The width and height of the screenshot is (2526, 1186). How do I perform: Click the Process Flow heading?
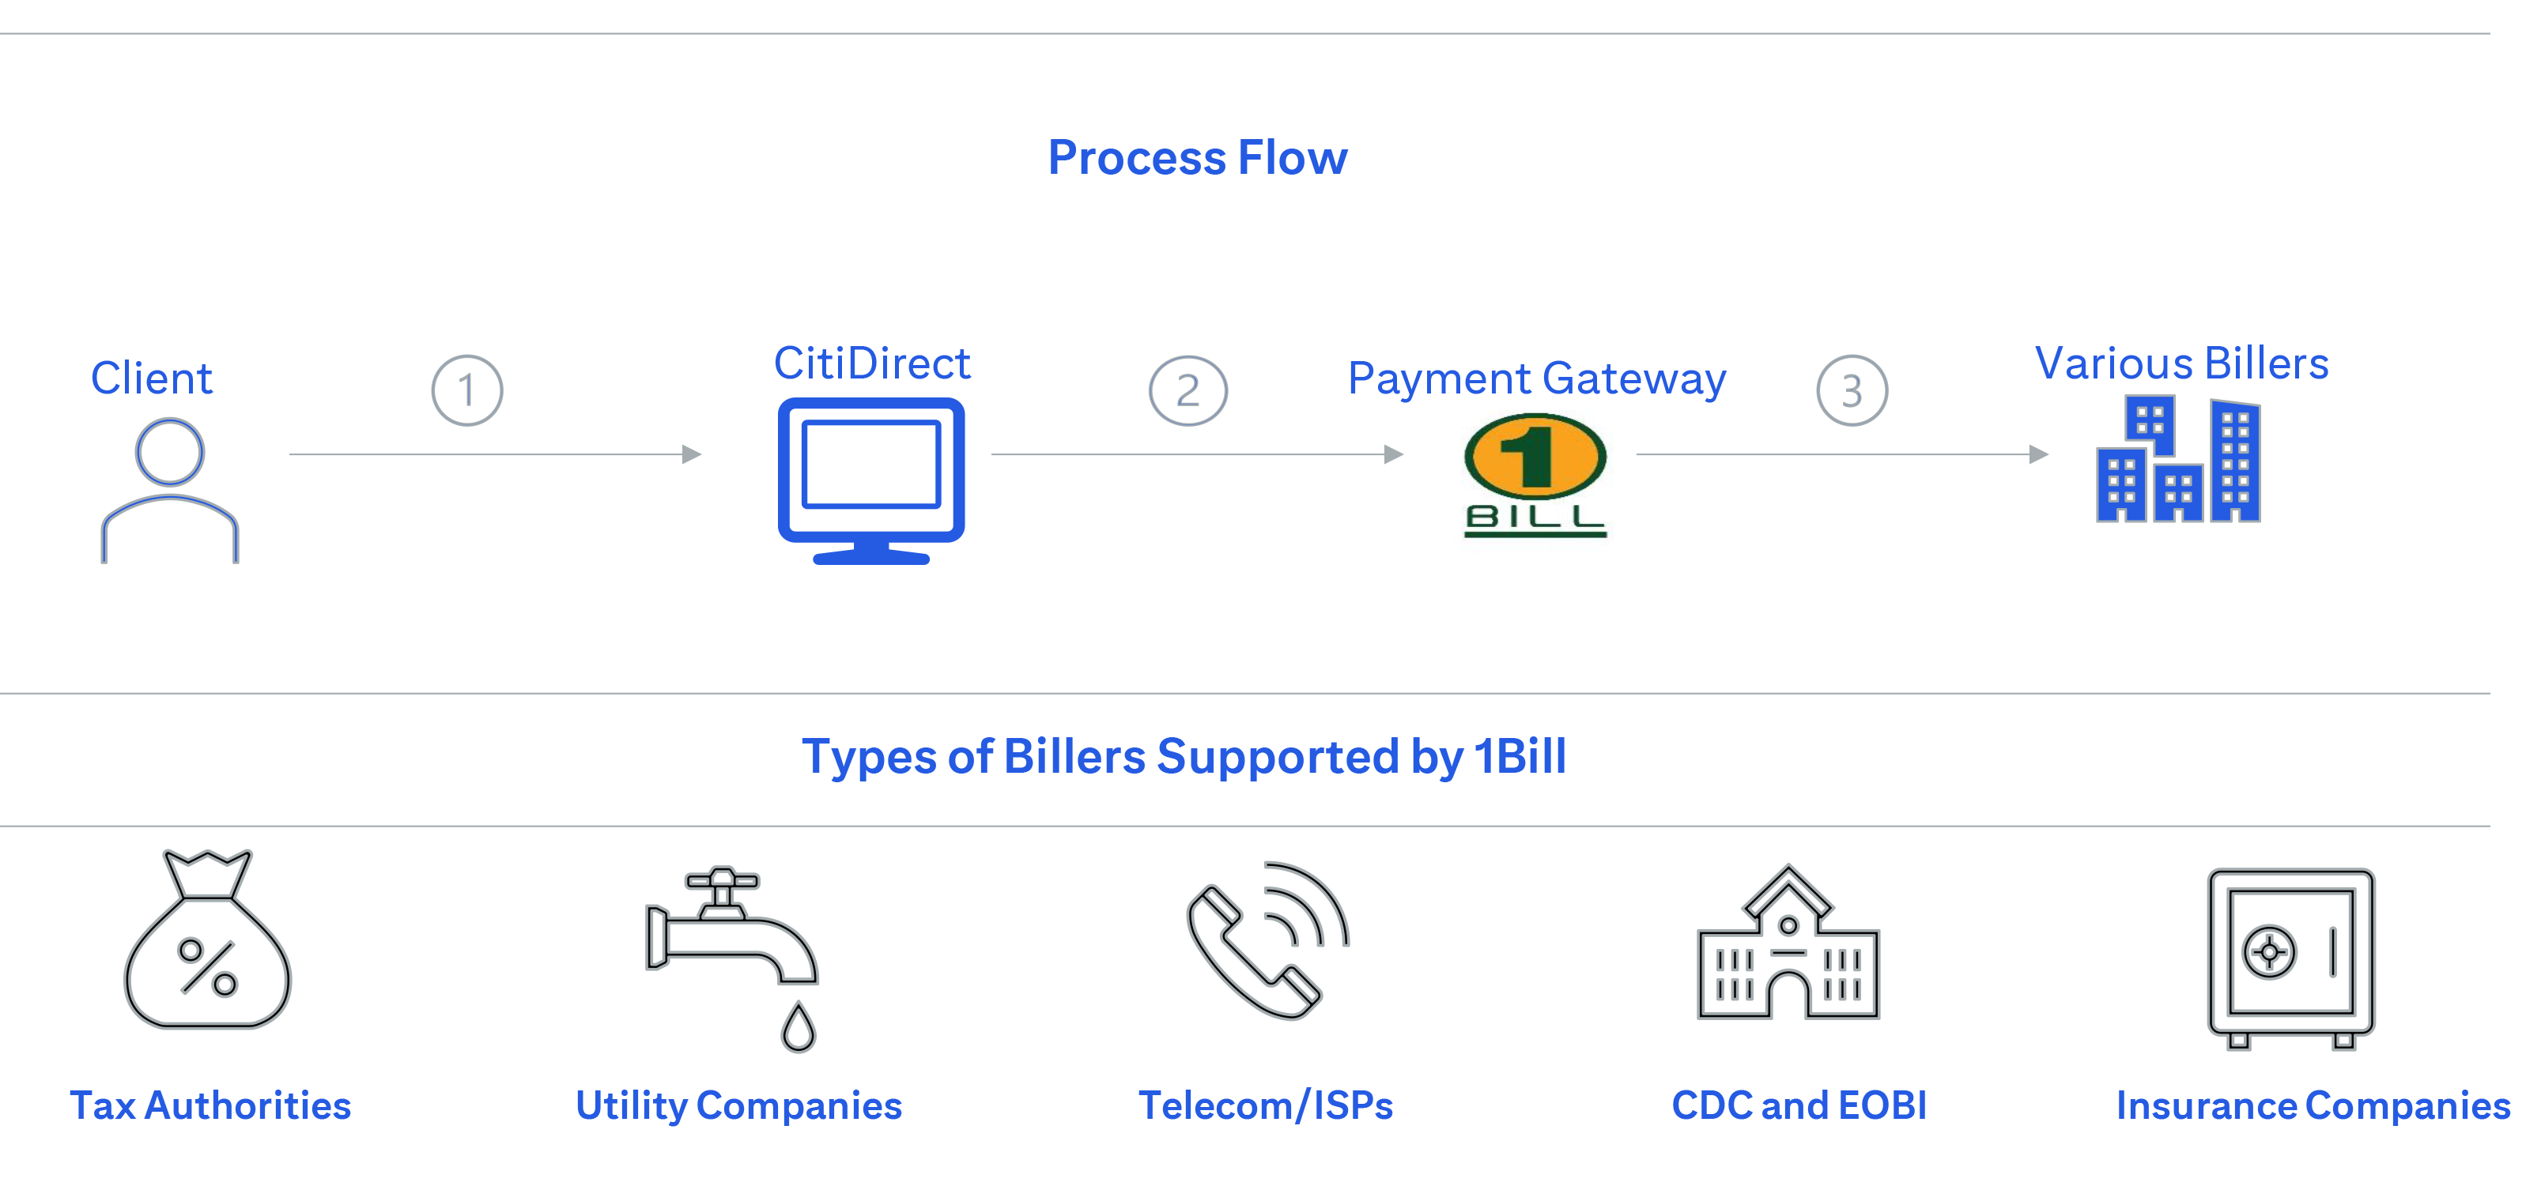coord(1197,156)
